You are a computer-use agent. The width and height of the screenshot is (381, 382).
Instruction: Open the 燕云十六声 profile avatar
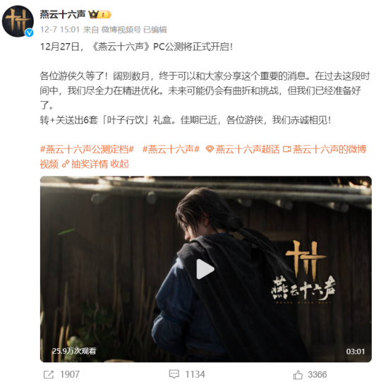18,21
